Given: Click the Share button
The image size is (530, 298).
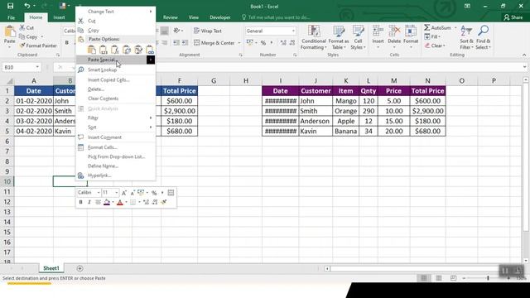Looking at the screenshot, I should pos(513,17).
